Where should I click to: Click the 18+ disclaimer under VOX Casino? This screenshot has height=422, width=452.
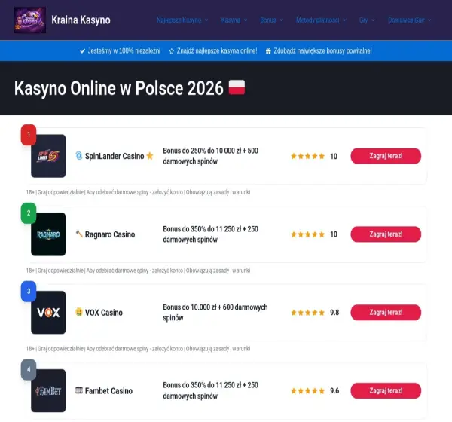point(138,348)
